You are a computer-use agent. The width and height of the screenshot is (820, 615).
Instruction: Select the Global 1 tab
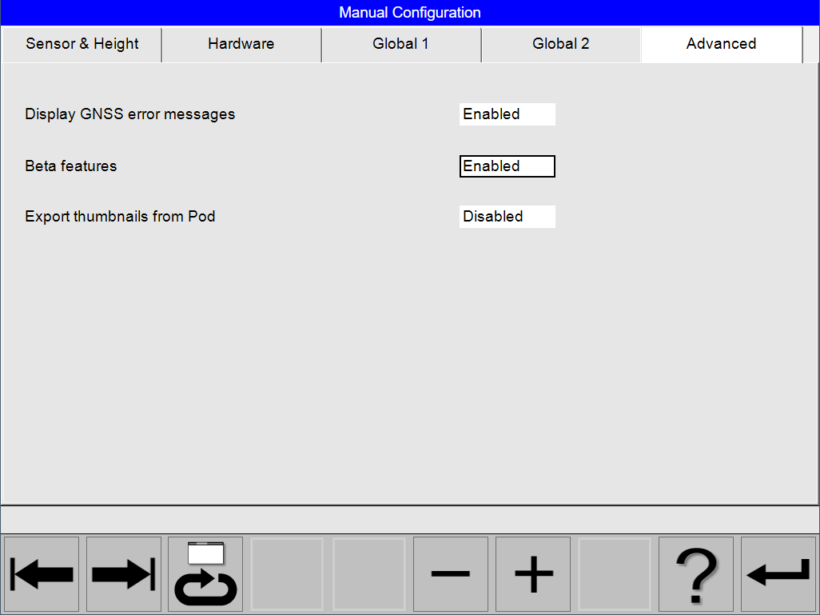pos(400,44)
